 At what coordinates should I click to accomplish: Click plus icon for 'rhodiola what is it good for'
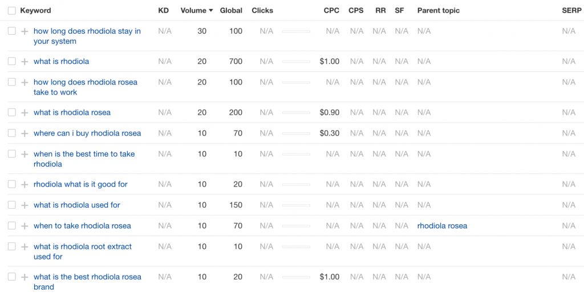(25, 184)
